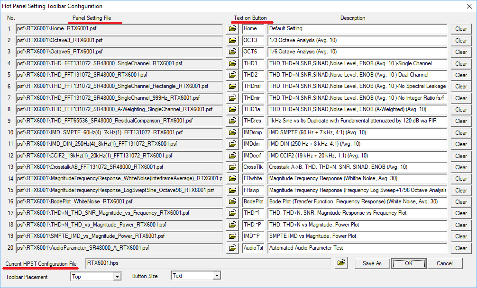Click folder icon in THDnir row

pyautogui.click(x=232, y=98)
